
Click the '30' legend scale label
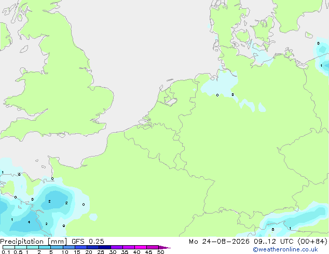tap(113, 252)
